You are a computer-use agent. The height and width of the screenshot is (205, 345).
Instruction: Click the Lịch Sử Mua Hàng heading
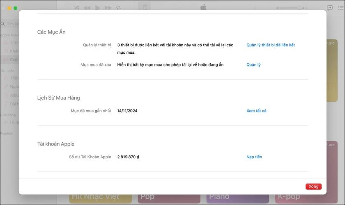58,98
